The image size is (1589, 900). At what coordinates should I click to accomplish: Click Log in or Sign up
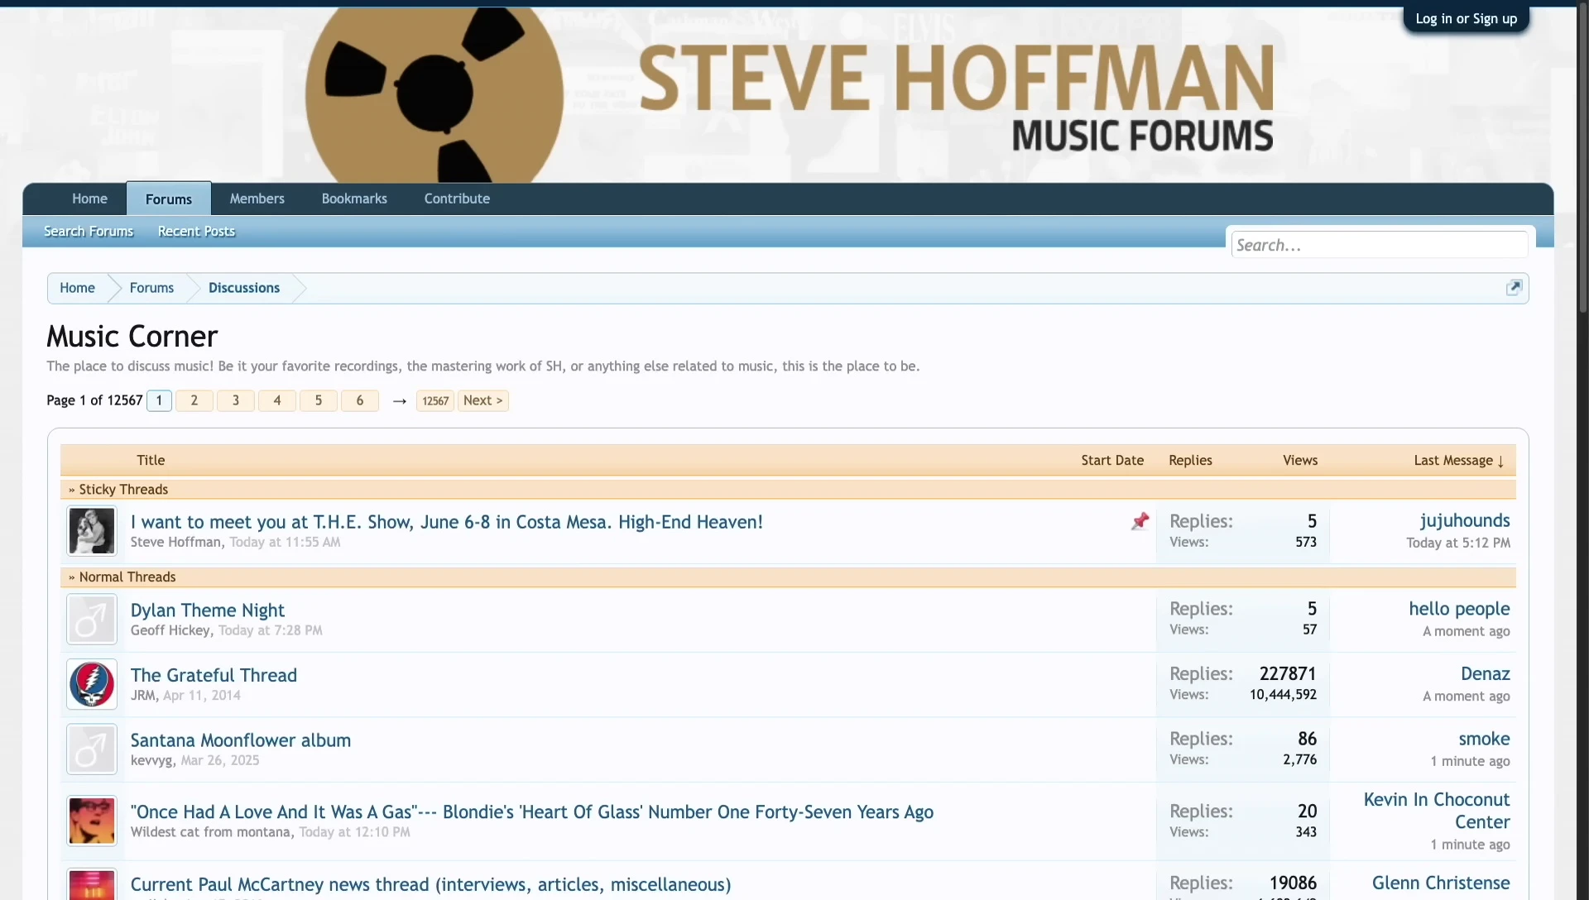click(1467, 18)
